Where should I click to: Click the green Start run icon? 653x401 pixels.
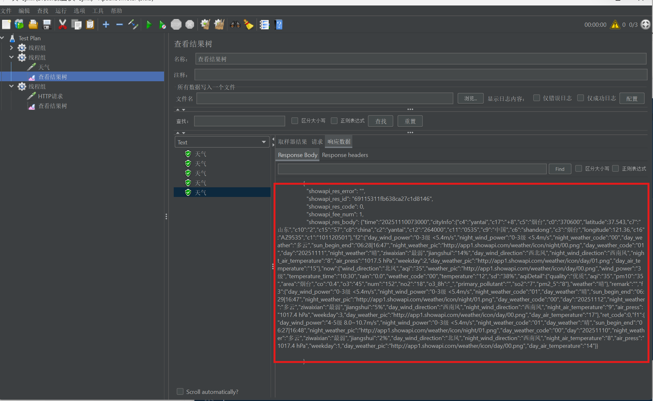tap(149, 25)
